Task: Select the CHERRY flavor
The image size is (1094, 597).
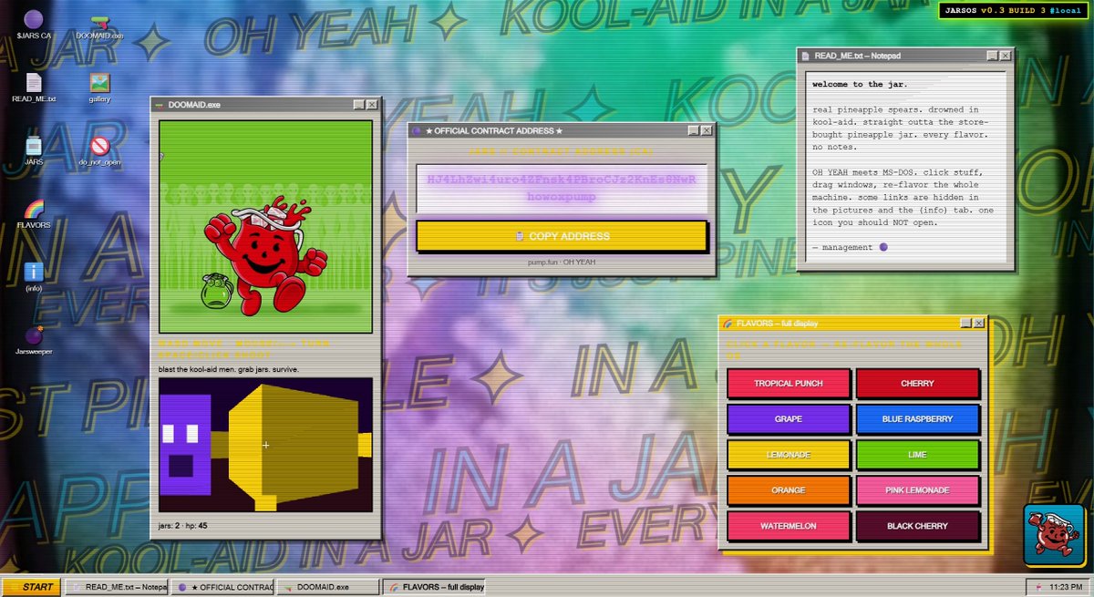Action: pos(917,384)
